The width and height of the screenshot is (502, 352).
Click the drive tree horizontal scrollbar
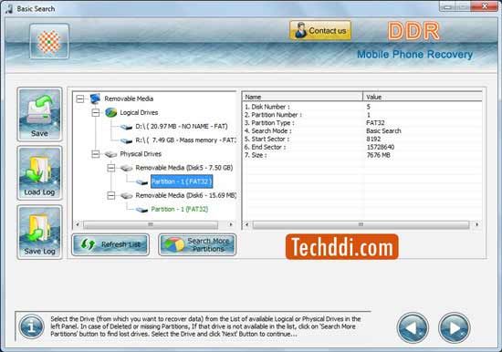(x=154, y=224)
